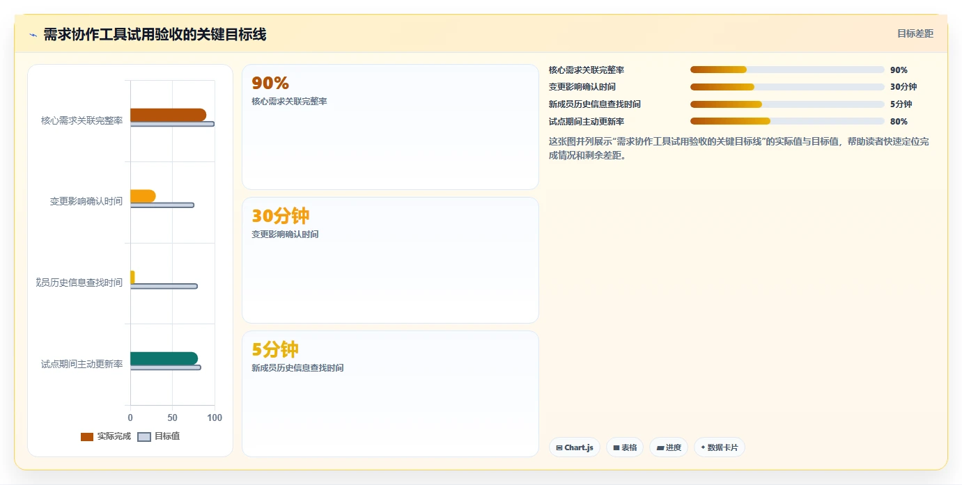The width and height of the screenshot is (962, 485).
Task: Select the Chart.js tag chip
Action: 575,447
